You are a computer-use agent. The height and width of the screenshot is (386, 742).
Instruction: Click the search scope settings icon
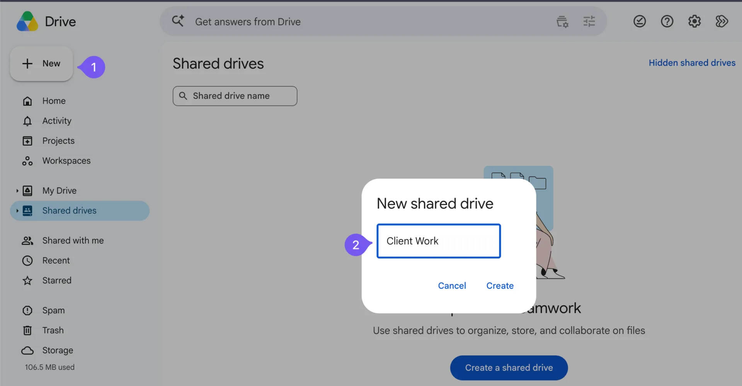tap(562, 21)
